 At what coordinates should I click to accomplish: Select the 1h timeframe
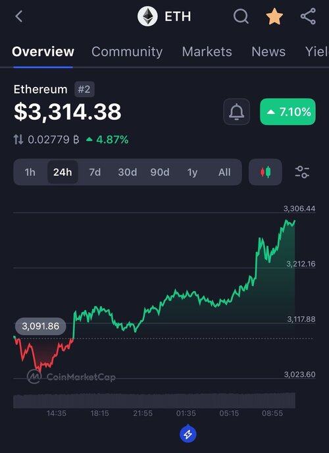[x=30, y=173]
